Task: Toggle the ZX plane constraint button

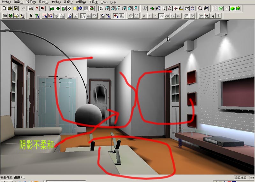Action: pyautogui.click(x=167, y=16)
